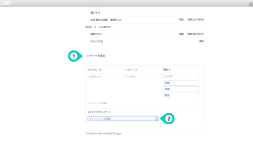Go forward with the browser forward arrow
The width and height of the screenshot is (253, 158).
tap(8, 3)
